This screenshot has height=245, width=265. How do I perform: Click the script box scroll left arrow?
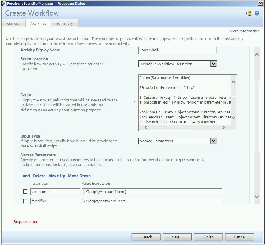[x=146, y=127]
